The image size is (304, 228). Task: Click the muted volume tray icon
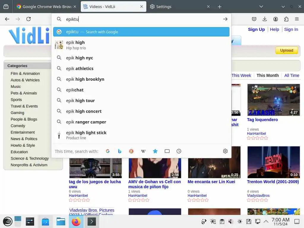point(230,221)
